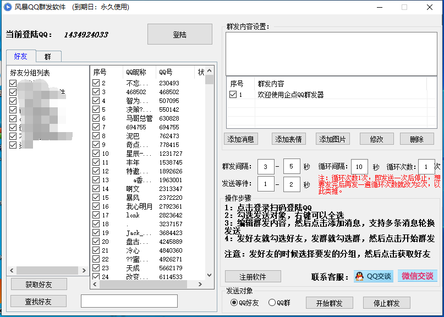Click the 循环次数 field showing 1

tap(426, 167)
